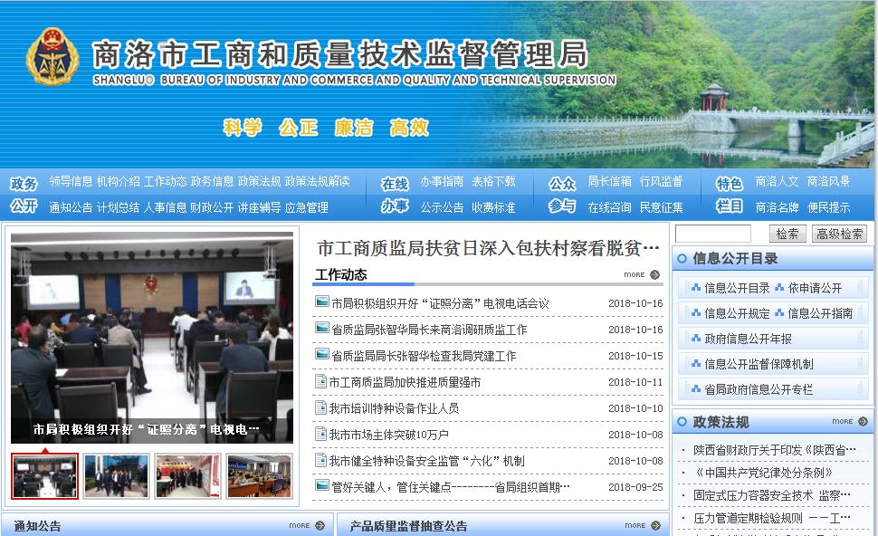Click the bureau emblem logo at top left
Screen dimensions: 878x536
[x=50, y=56]
